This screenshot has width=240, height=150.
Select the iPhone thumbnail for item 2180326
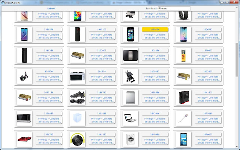[x=130, y=34]
